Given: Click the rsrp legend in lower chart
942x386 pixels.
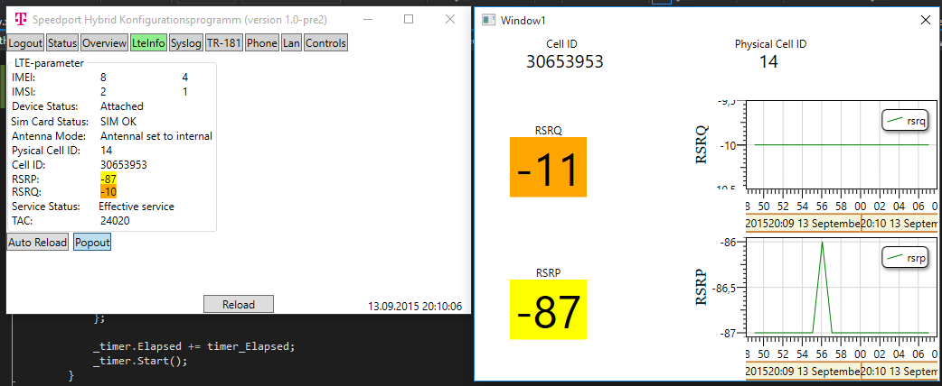Looking at the screenshot, I should pos(906,258).
